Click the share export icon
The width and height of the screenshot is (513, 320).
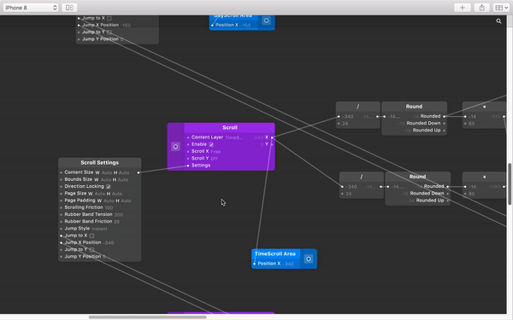(x=481, y=8)
